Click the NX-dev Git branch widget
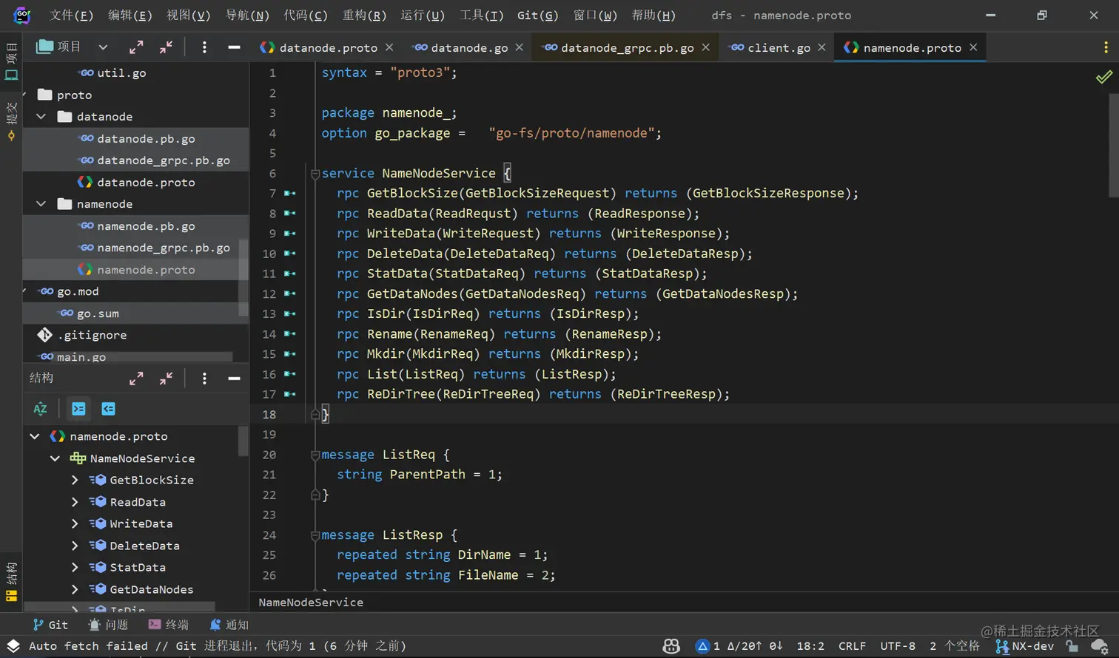1119x658 pixels. (1025, 646)
